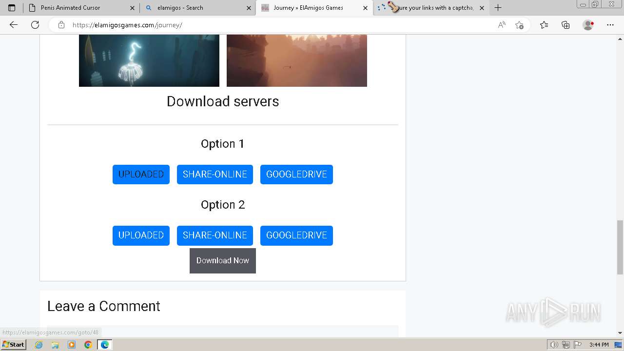Open the desert sunset screenshot thumbnail

point(297,60)
